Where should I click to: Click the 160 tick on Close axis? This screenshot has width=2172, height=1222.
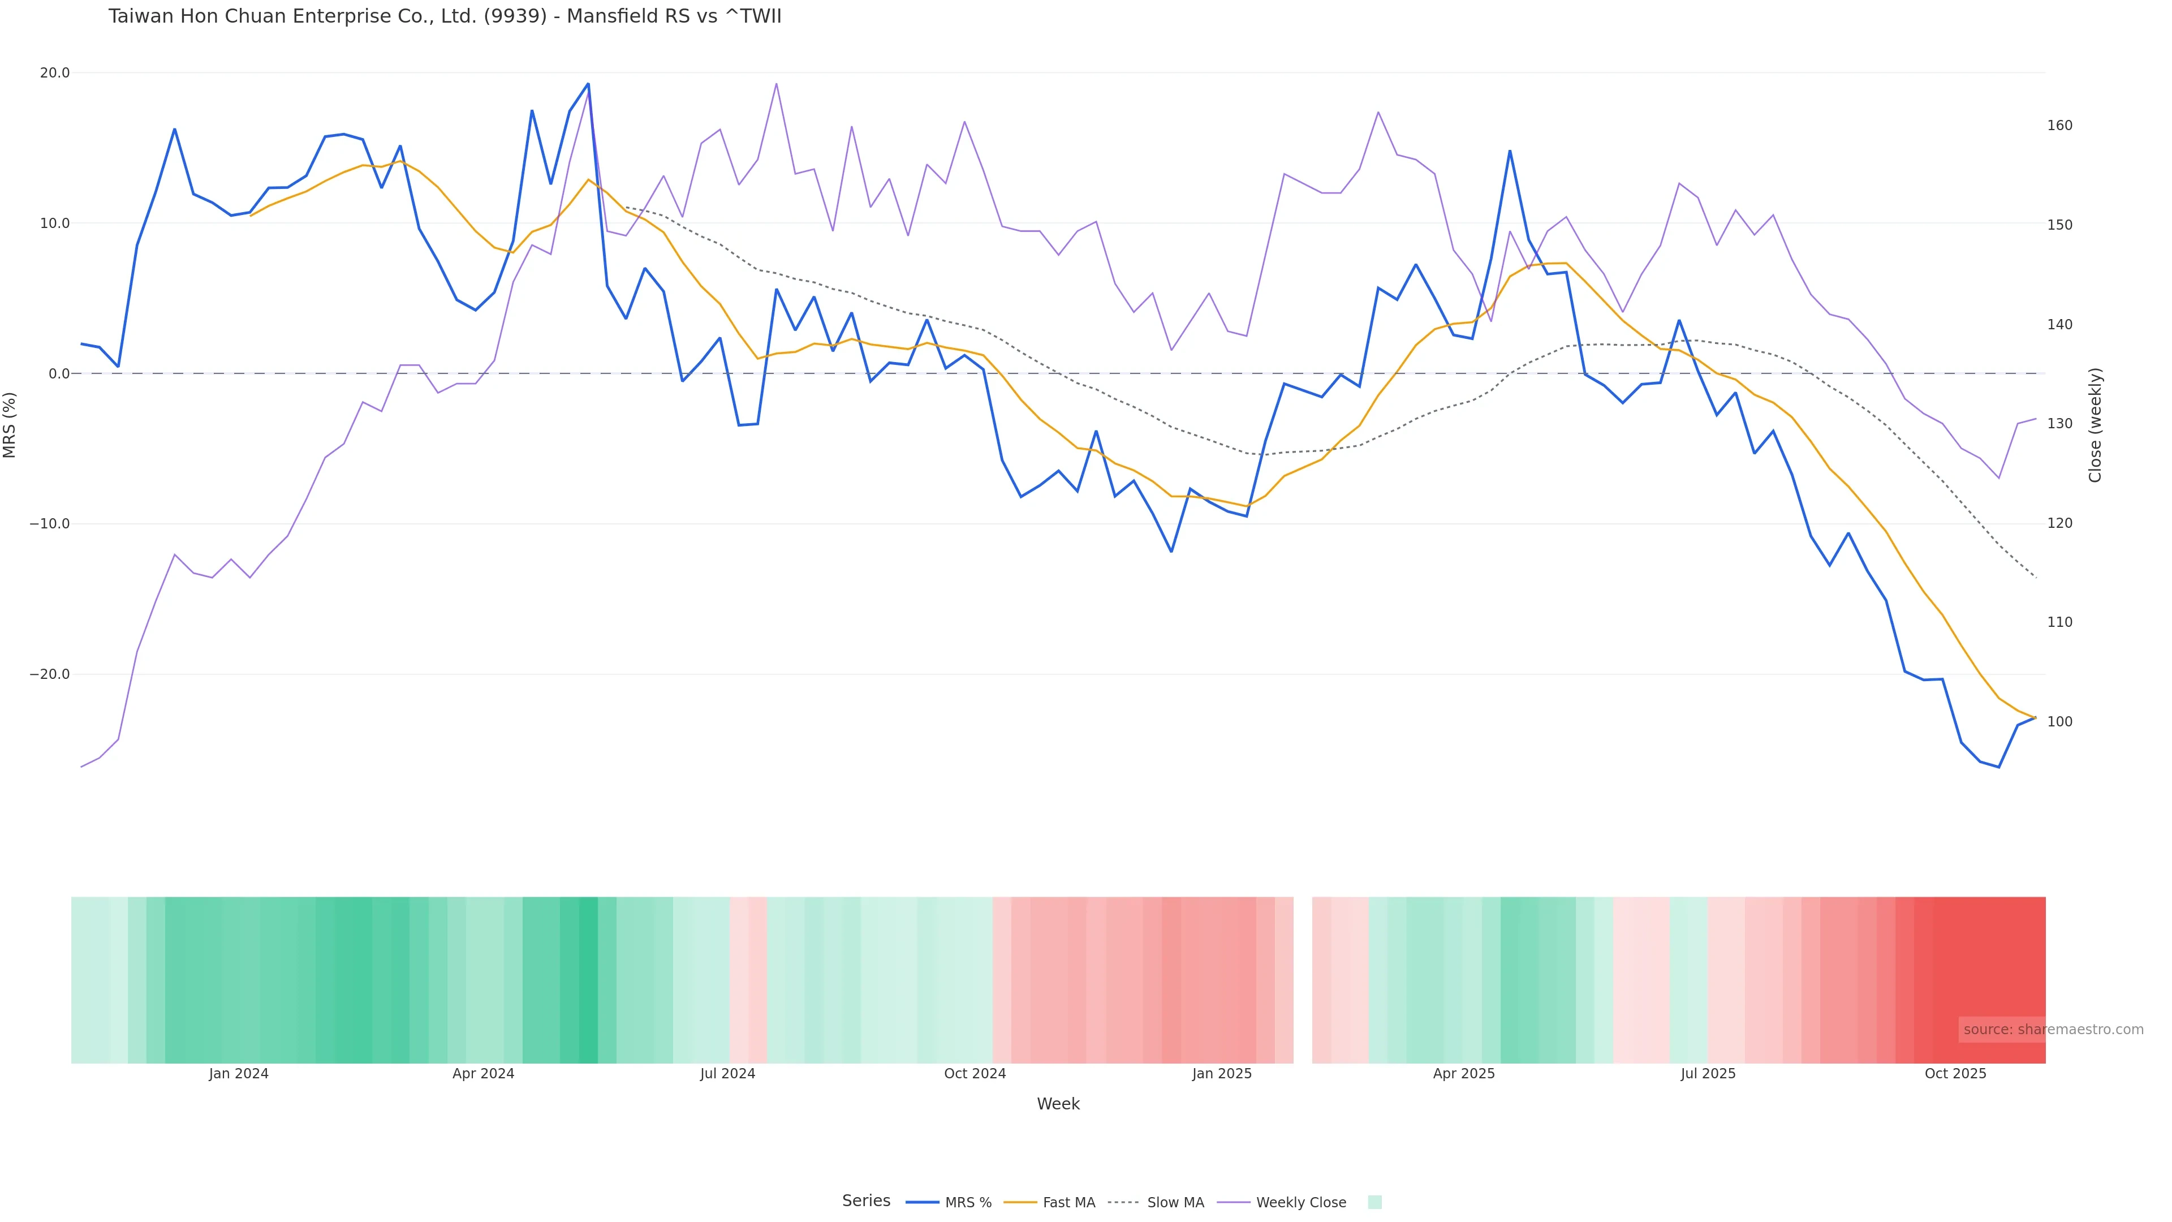(2059, 126)
